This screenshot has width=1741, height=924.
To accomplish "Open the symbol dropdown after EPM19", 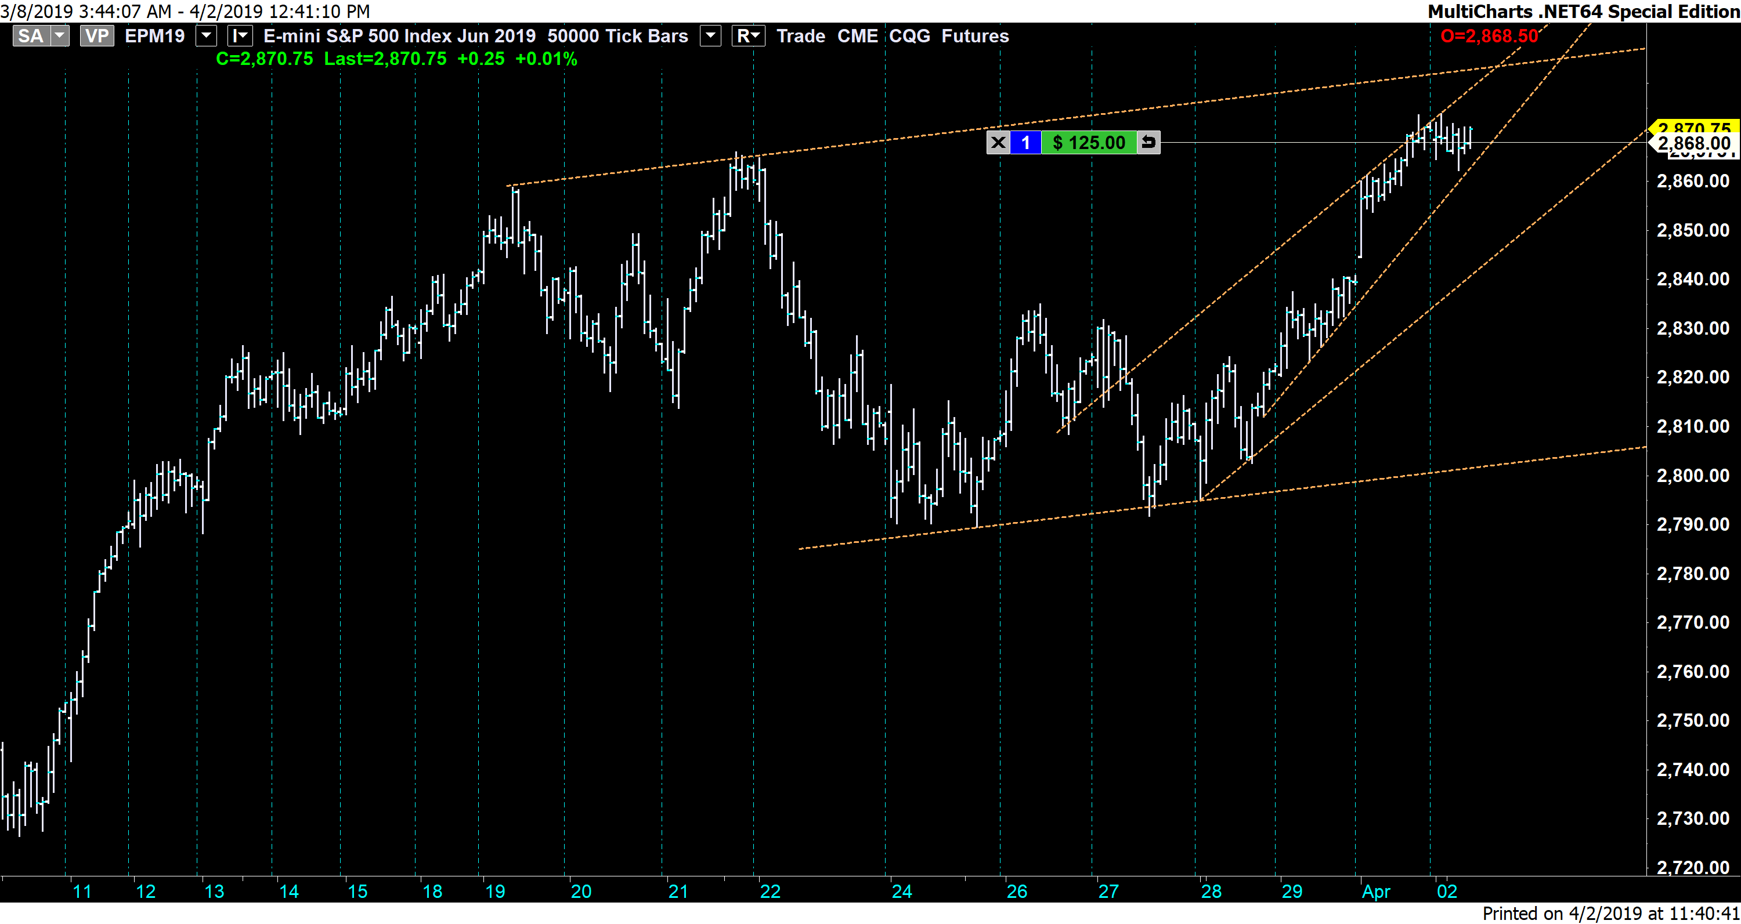I will 206,36.
